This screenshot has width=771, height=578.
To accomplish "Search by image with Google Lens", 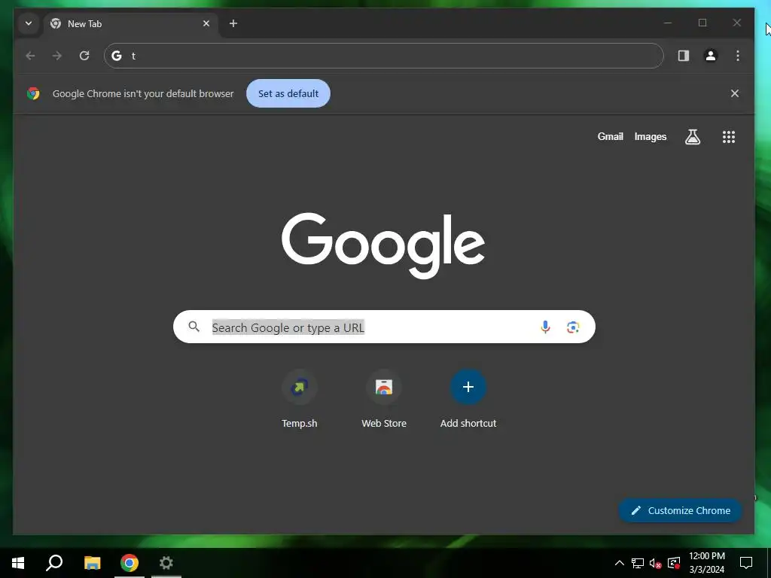I will (573, 327).
